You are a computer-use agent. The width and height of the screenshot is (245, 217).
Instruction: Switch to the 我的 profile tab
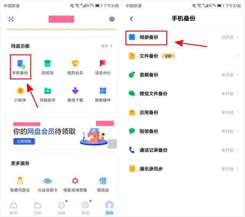tap(109, 208)
